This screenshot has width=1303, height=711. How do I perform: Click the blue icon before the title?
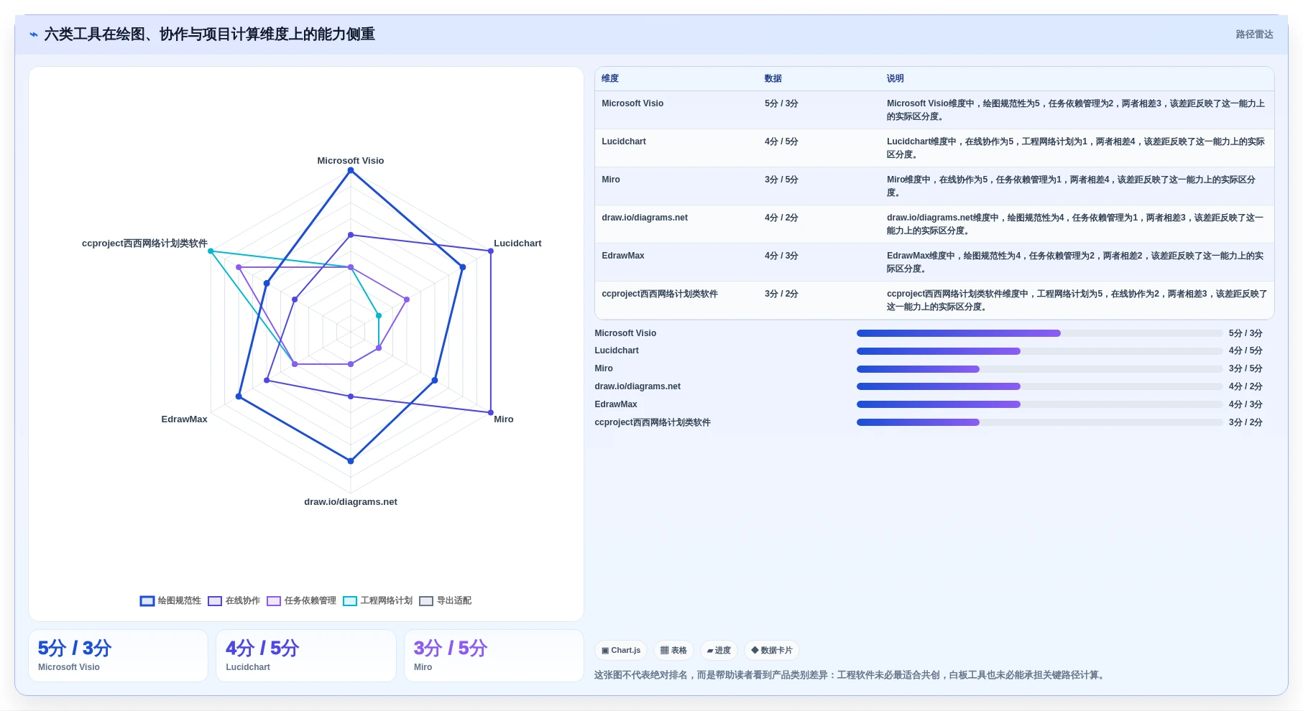[34, 34]
